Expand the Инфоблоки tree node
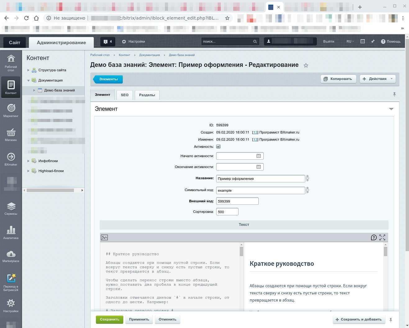Viewport: 409px width, 328px height. tap(28, 161)
